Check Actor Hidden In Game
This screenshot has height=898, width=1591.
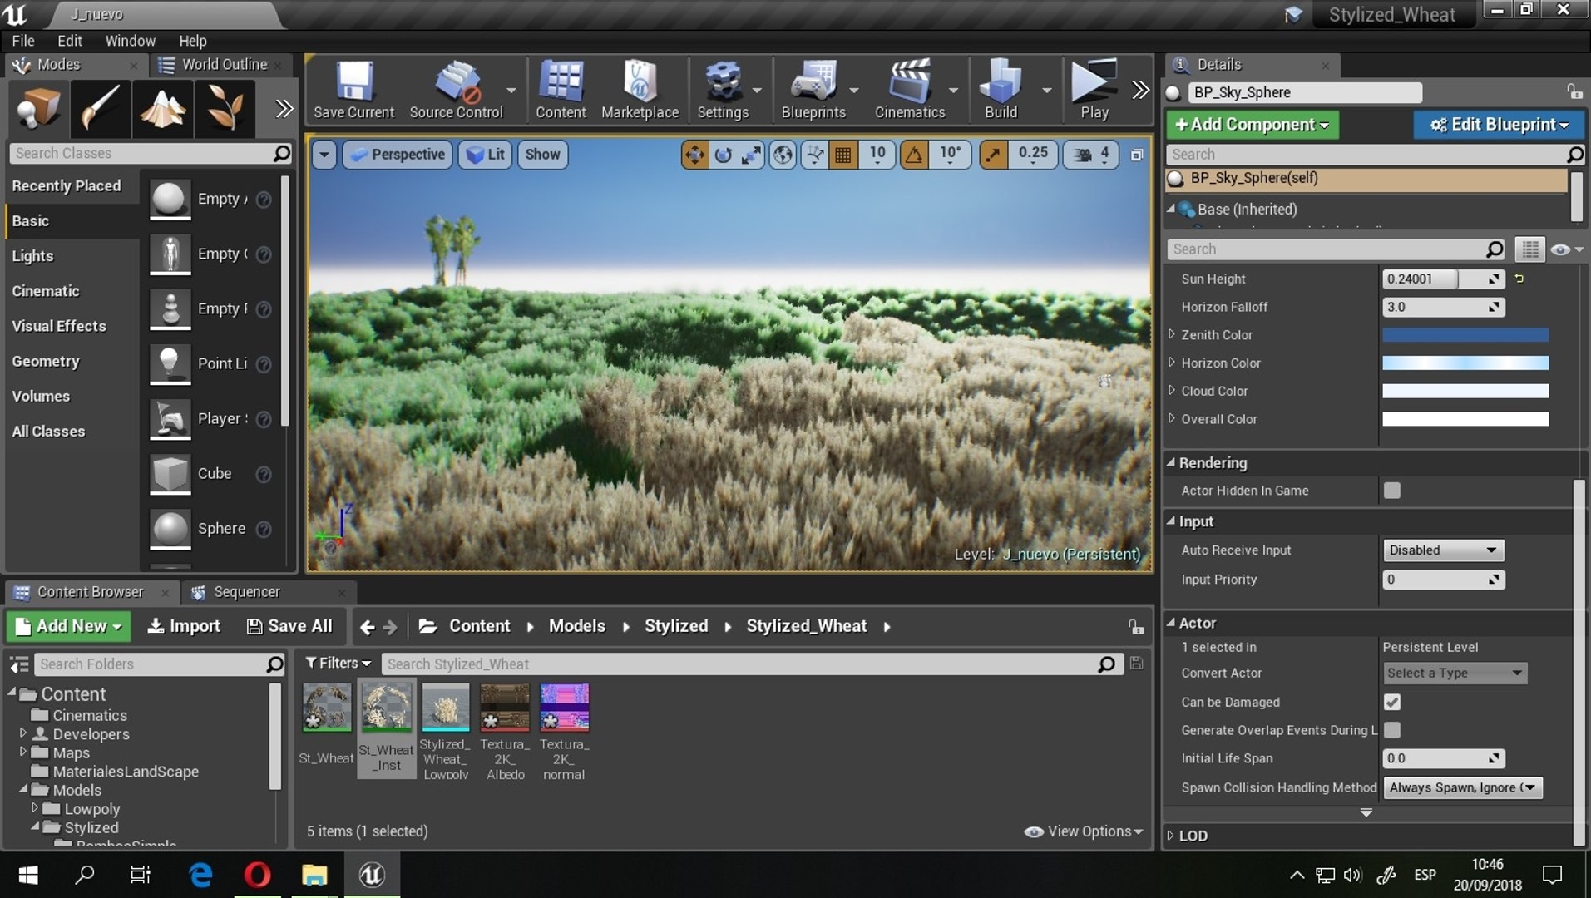coord(1391,491)
